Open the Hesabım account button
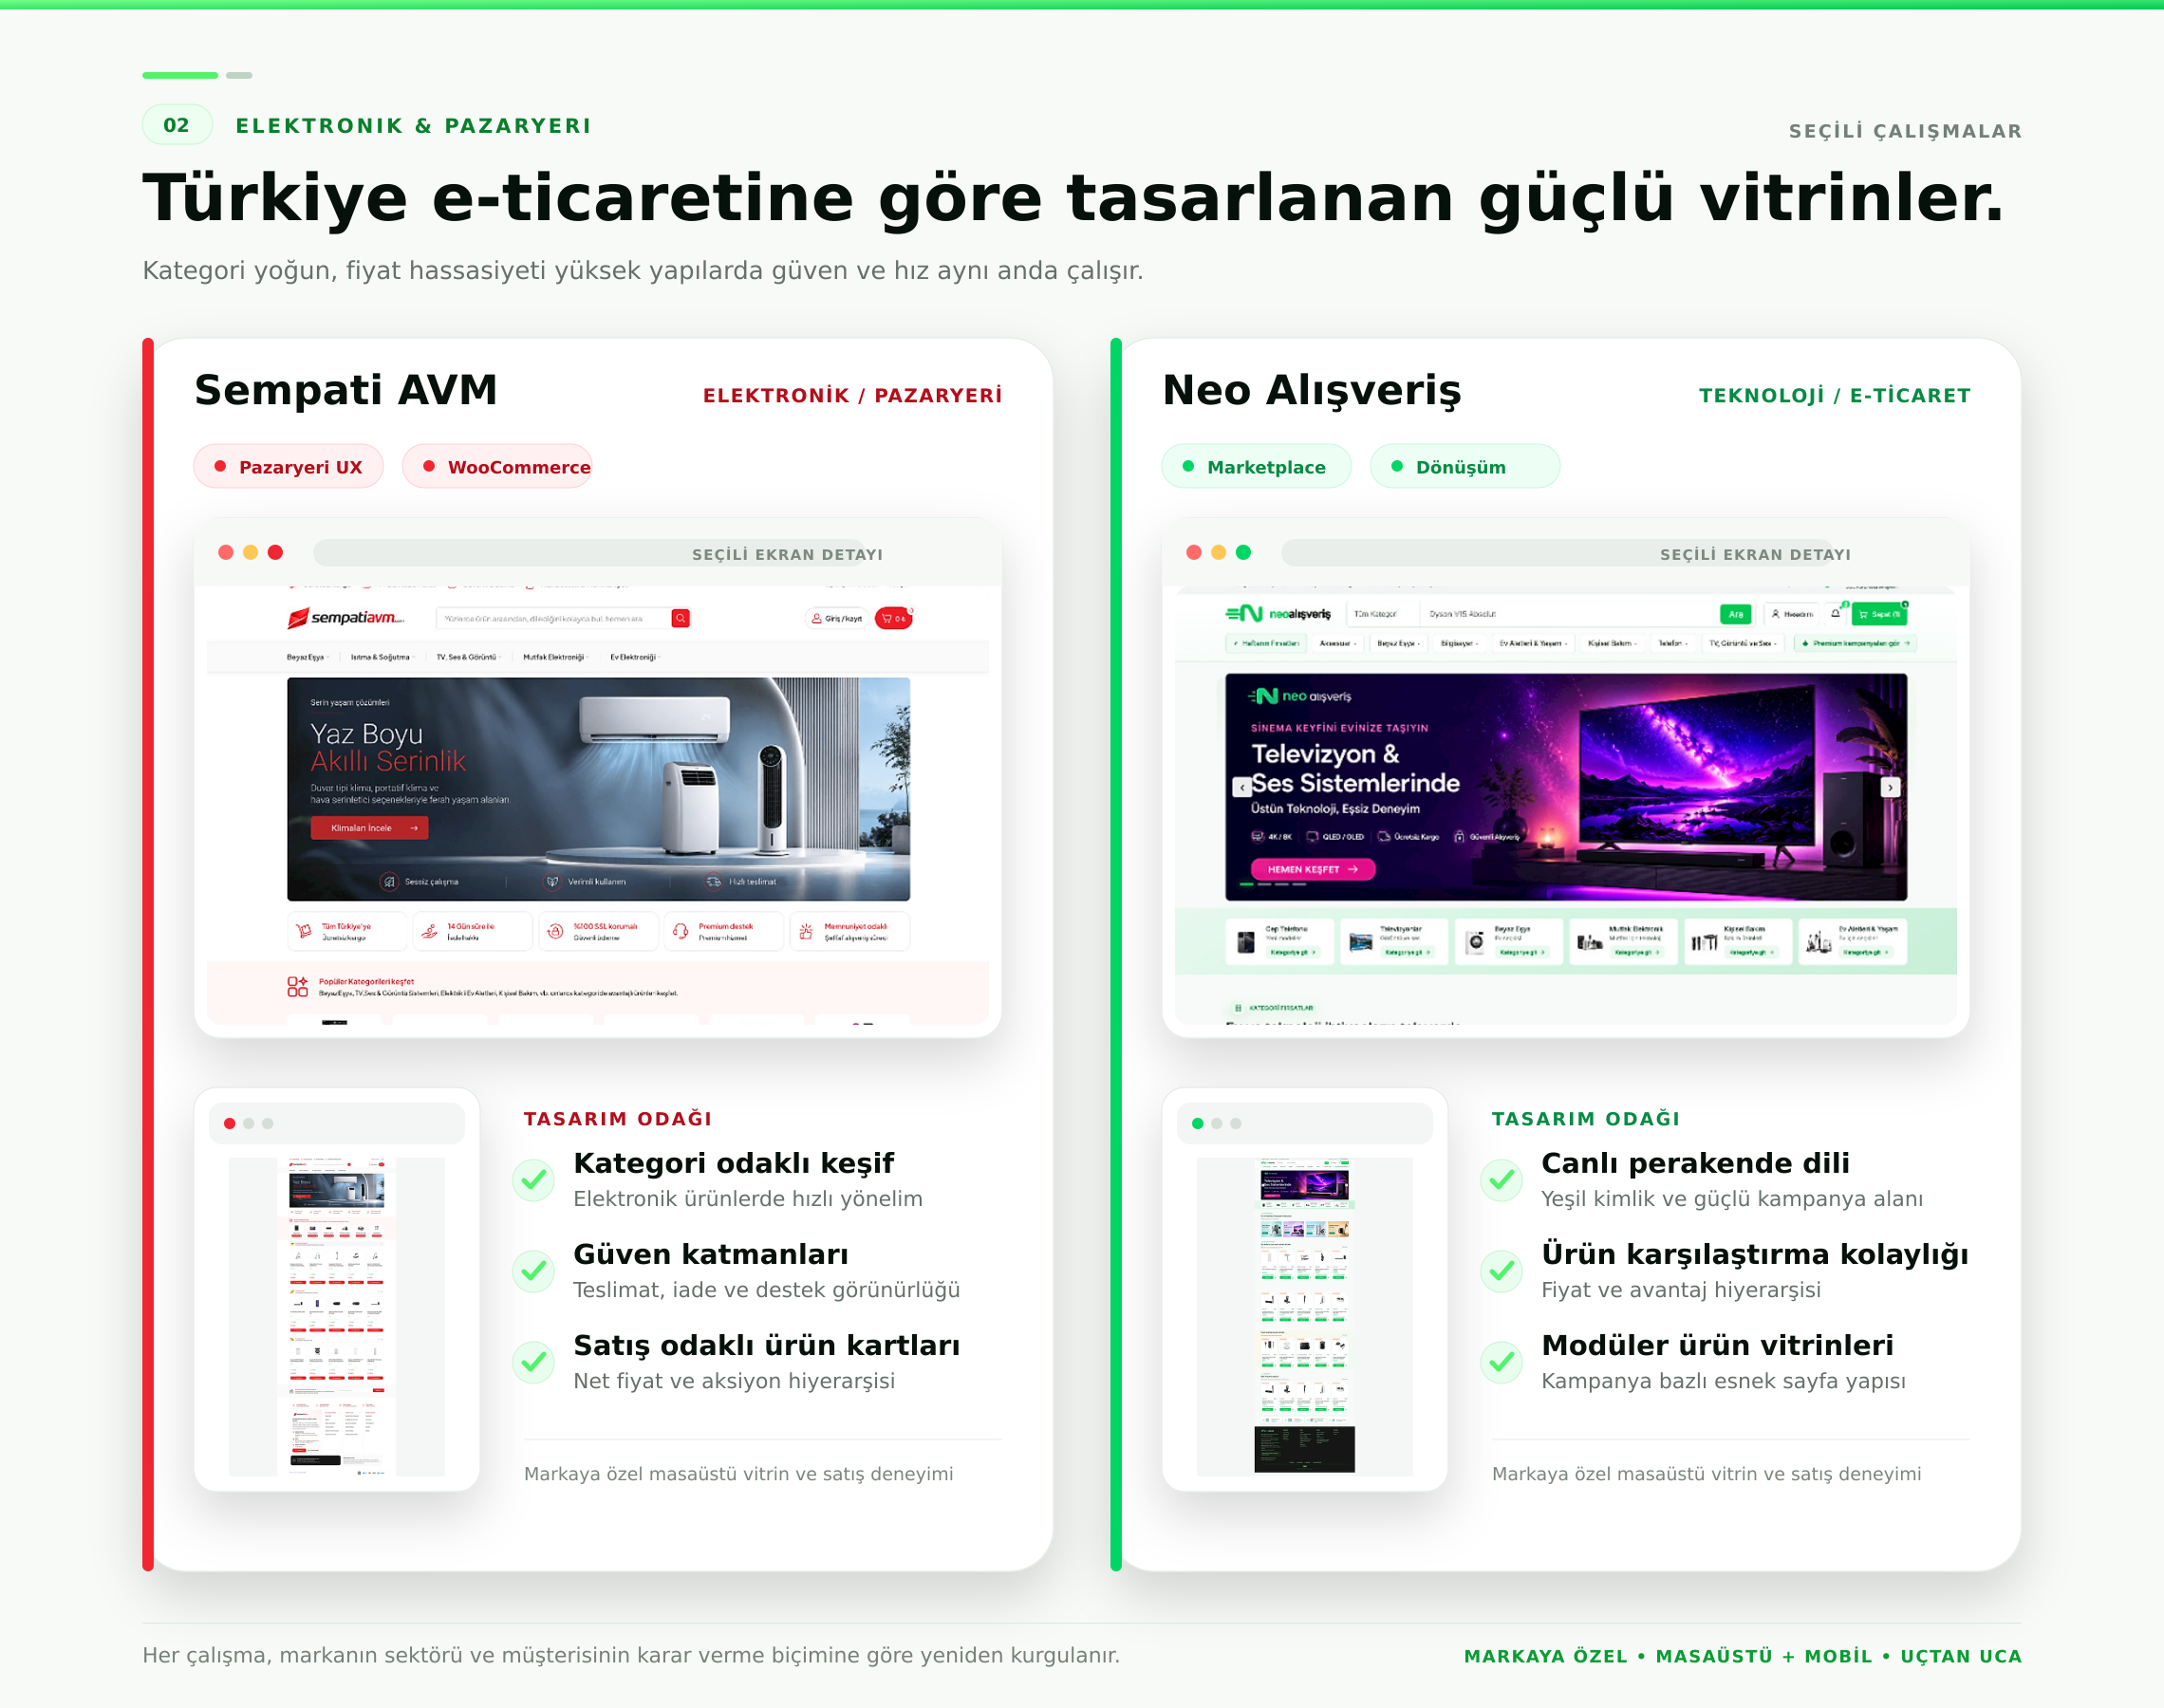The height and width of the screenshot is (1708, 2164). 1792,614
